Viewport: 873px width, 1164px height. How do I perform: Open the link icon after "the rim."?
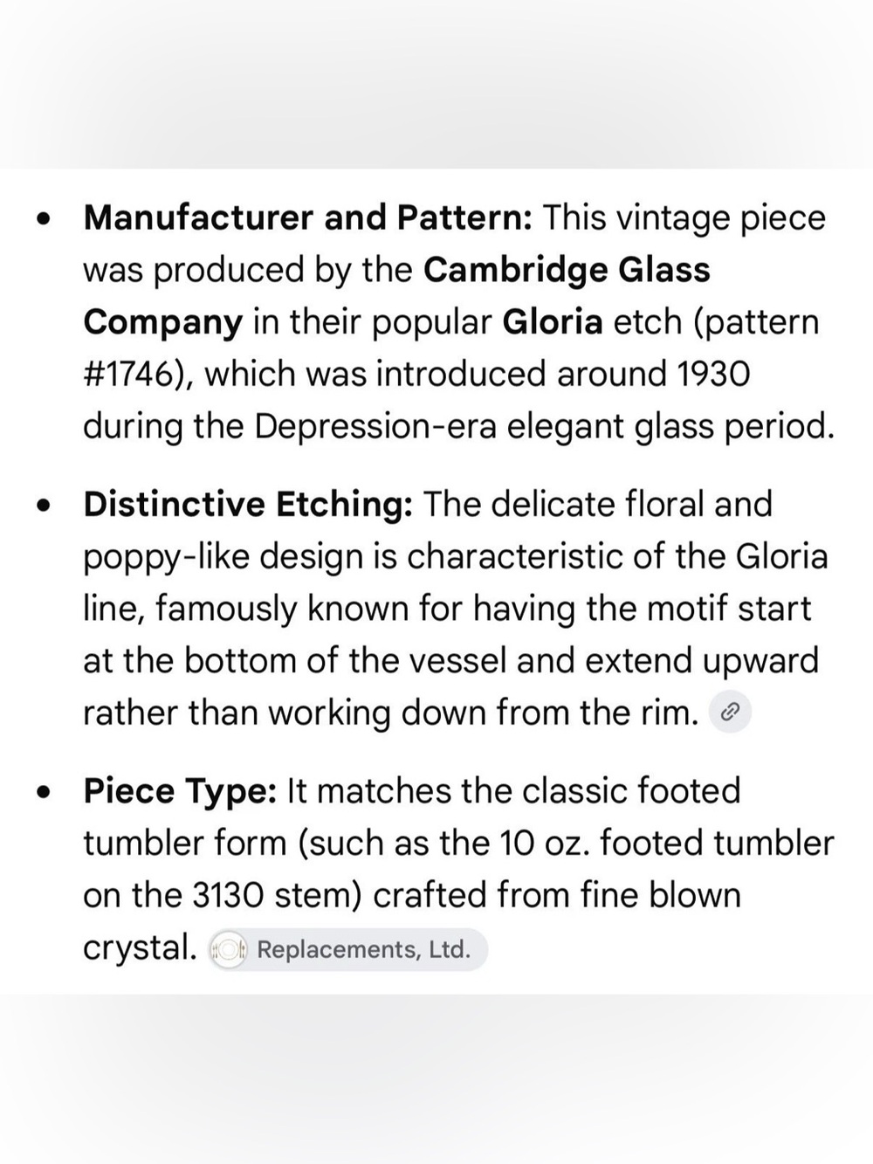tap(730, 713)
